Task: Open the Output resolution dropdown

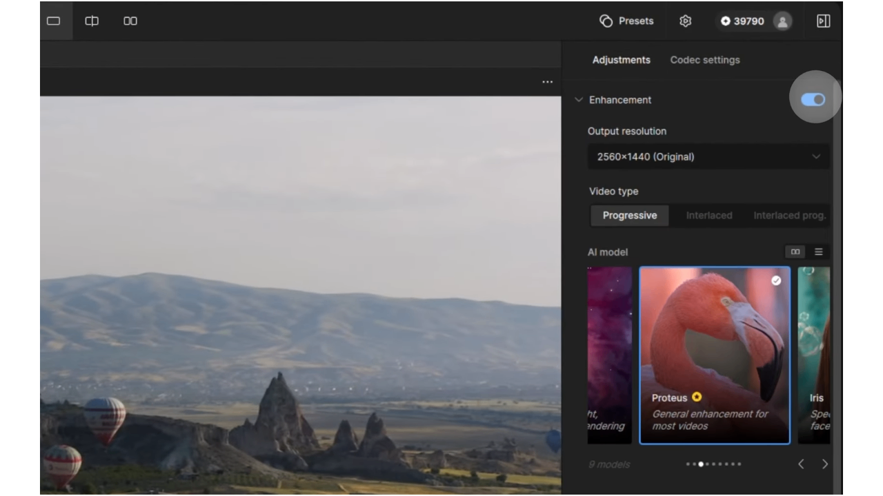Action: pos(708,156)
